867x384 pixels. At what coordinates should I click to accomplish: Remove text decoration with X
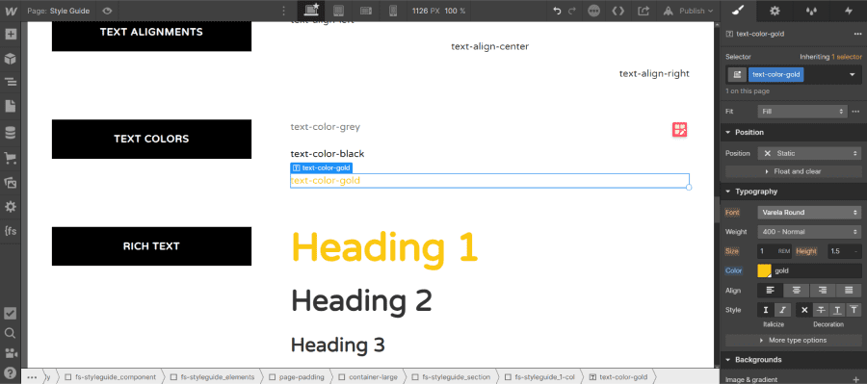pos(804,310)
